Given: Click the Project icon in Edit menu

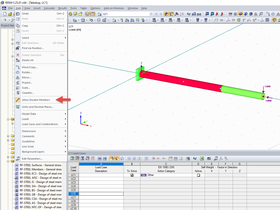Looking at the screenshot, I should [18, 83].
